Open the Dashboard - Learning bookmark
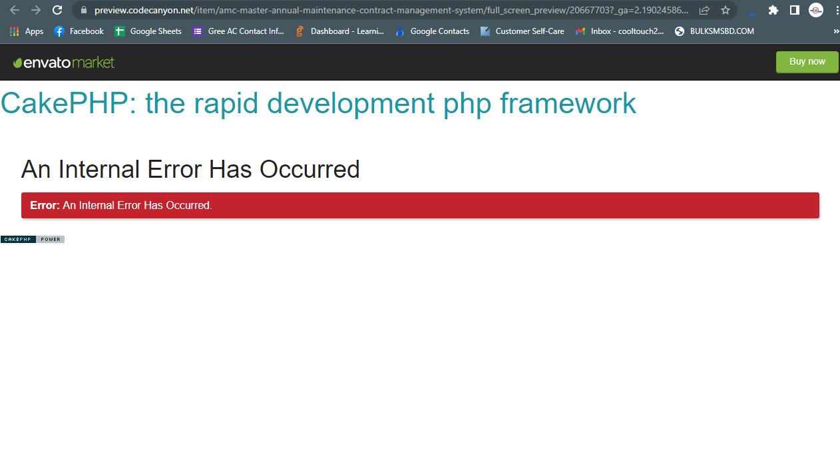Image resolution: width=840 pixels, height=476 pixels. [339, 31]
